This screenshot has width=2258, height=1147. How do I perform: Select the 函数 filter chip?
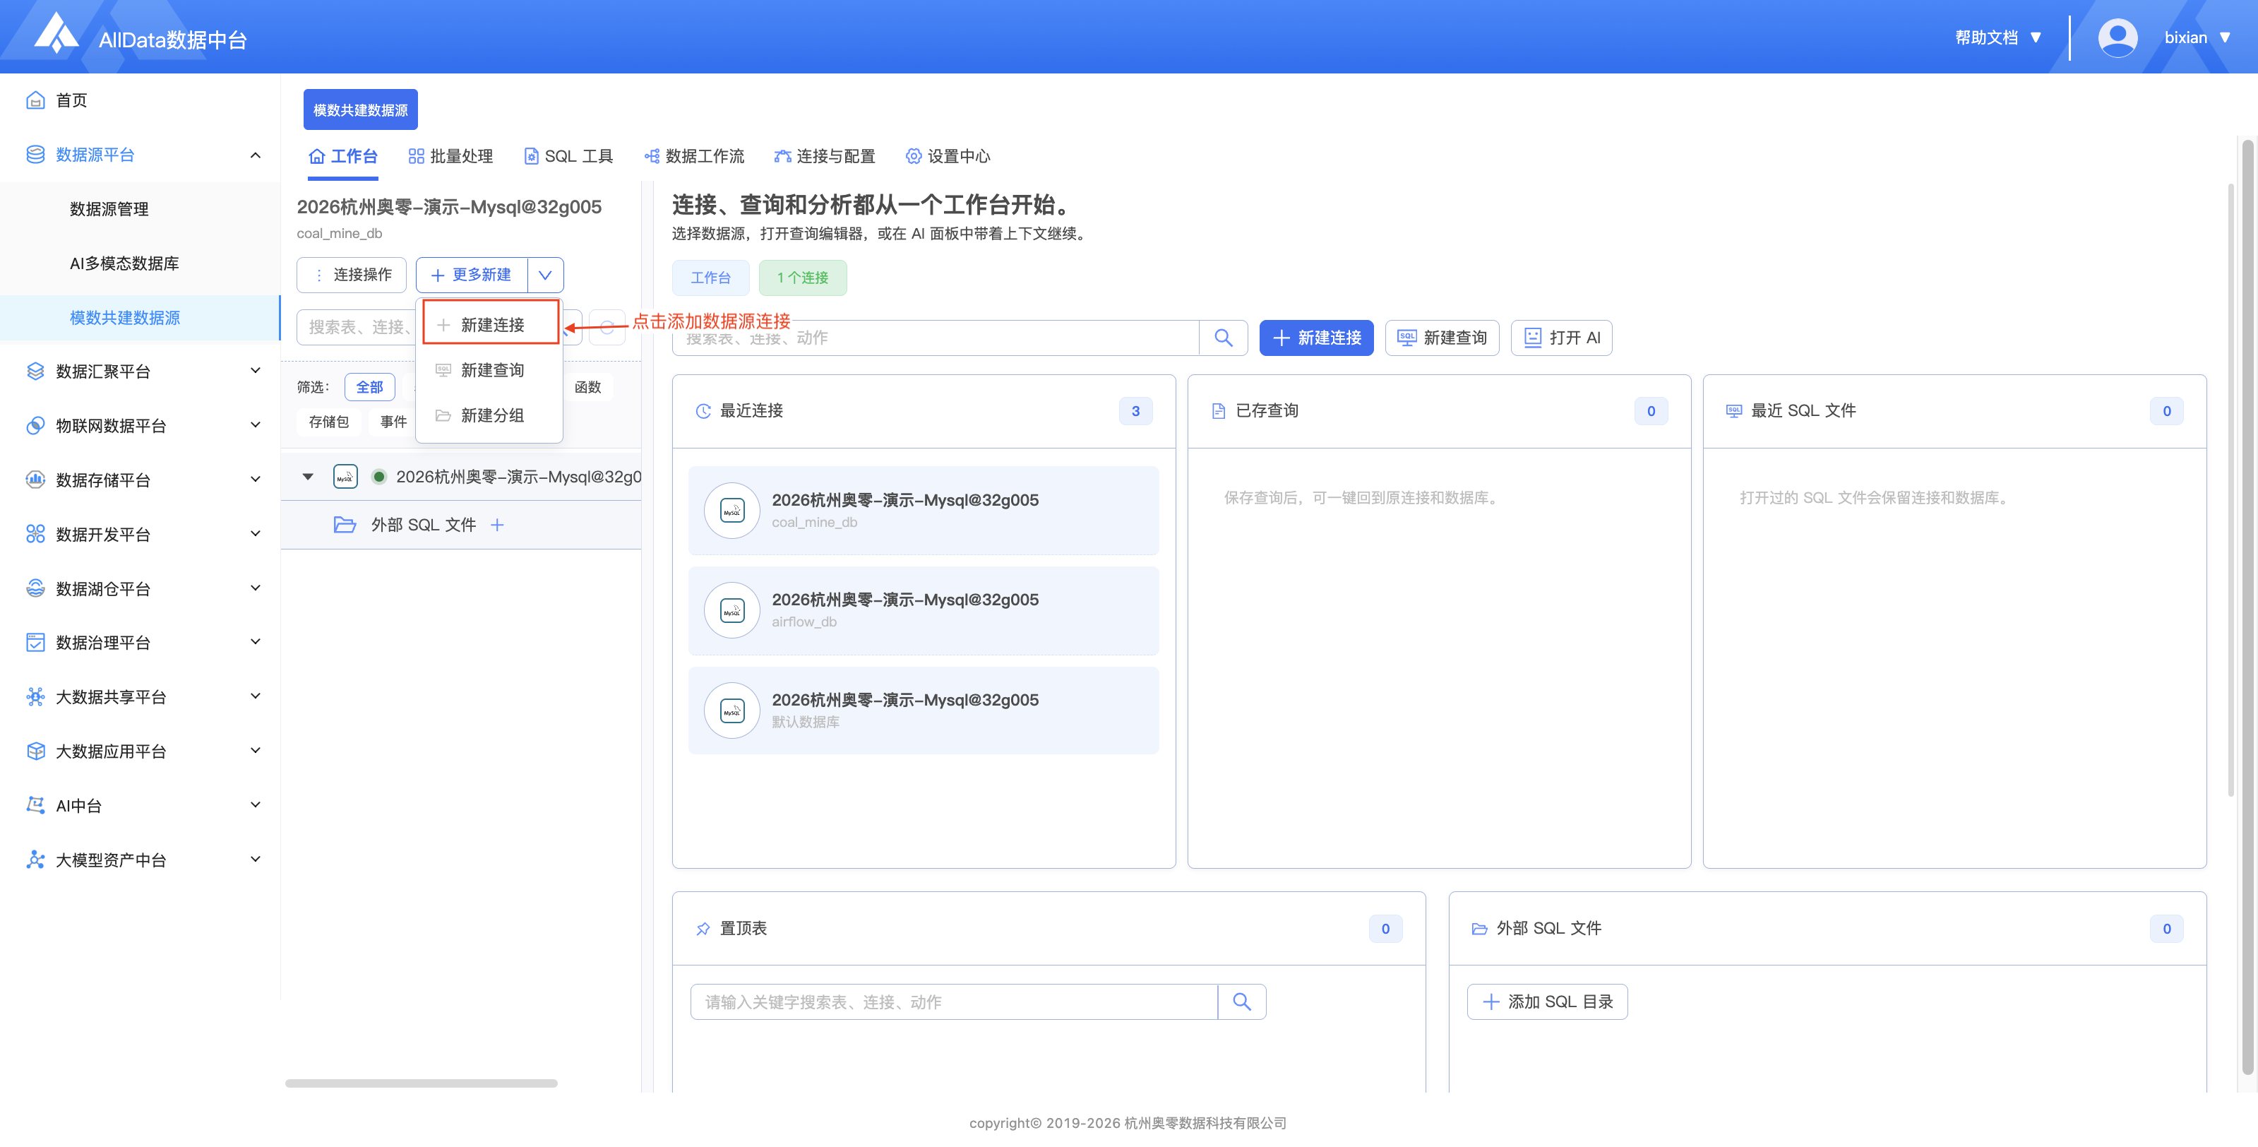588,387
